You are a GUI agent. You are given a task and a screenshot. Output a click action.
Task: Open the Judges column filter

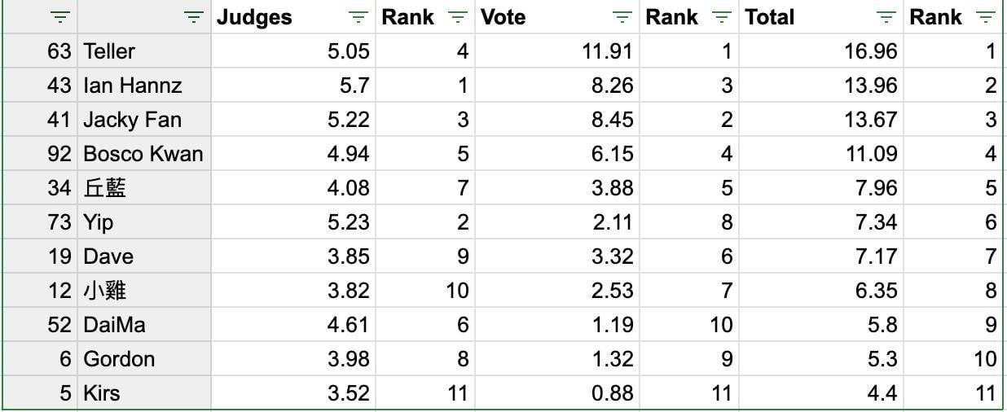(357, 17)
